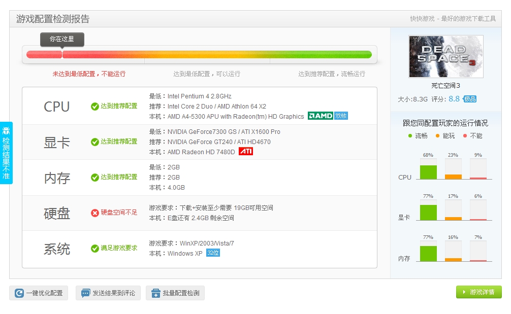Image resolution: width=511 pixels, height=314 pixels.
Task: Click the 游戏配置检测报告 title
Action: click(53, 19)
